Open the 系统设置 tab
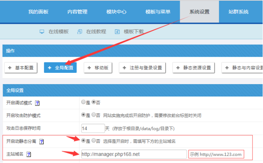 199,12
